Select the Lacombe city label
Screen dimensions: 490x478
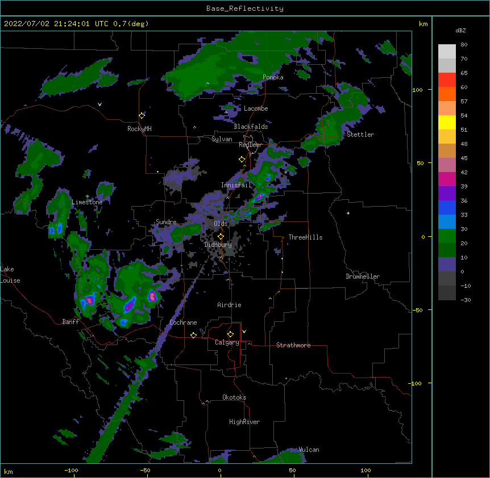point(256,108)
